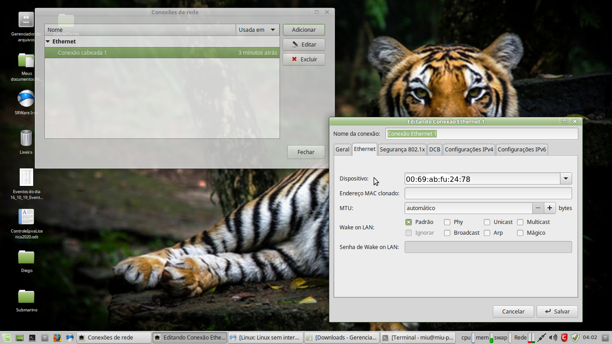Click the swap monitor in panel
The height and width of the screenshot is (344, 612).
[503, 338]
